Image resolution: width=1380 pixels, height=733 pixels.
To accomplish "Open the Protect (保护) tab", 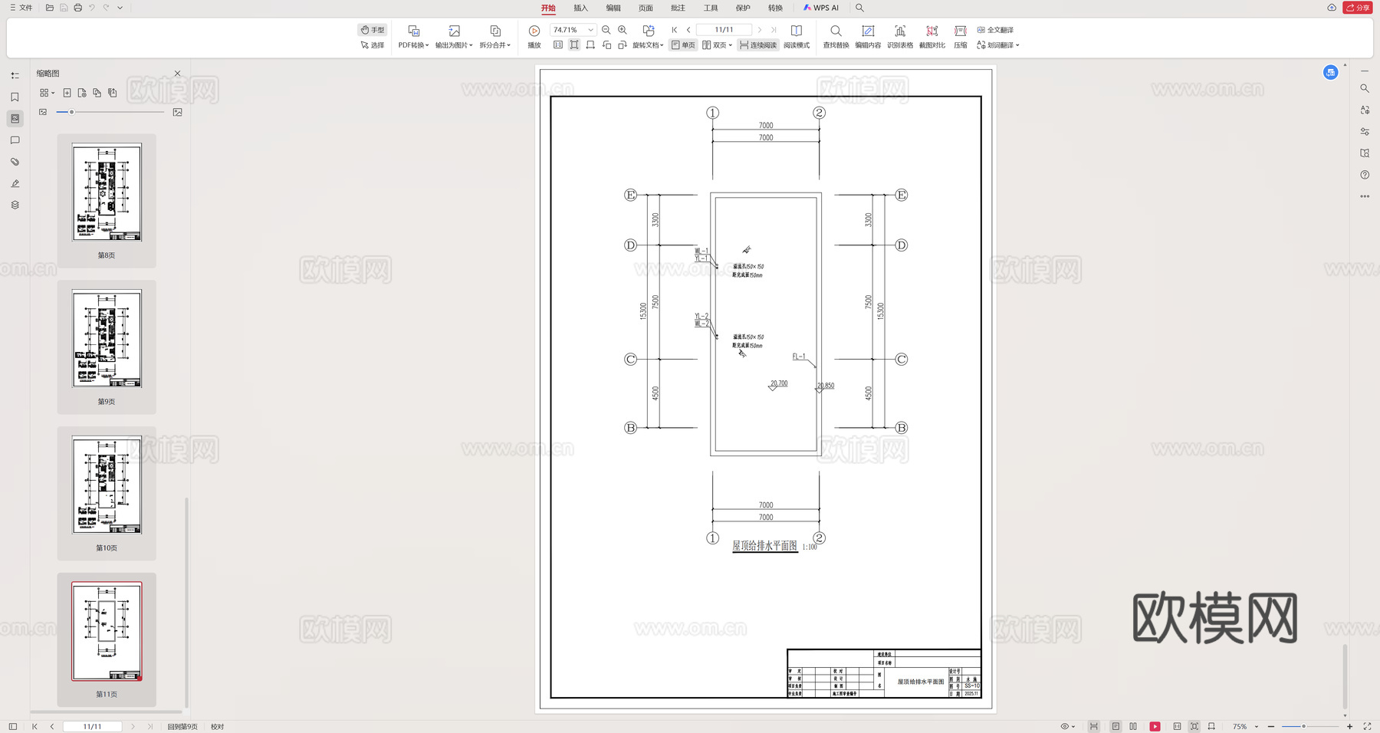I will 743,8.
